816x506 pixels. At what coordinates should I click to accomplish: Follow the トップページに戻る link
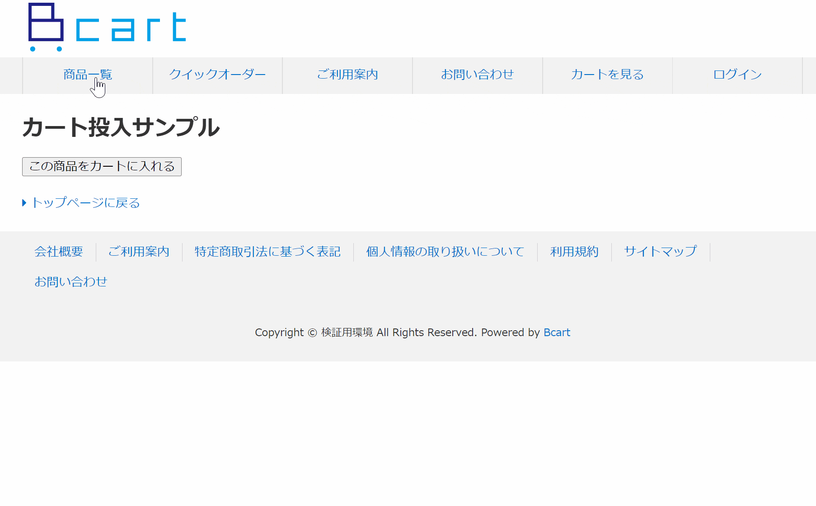coord(85,203)
